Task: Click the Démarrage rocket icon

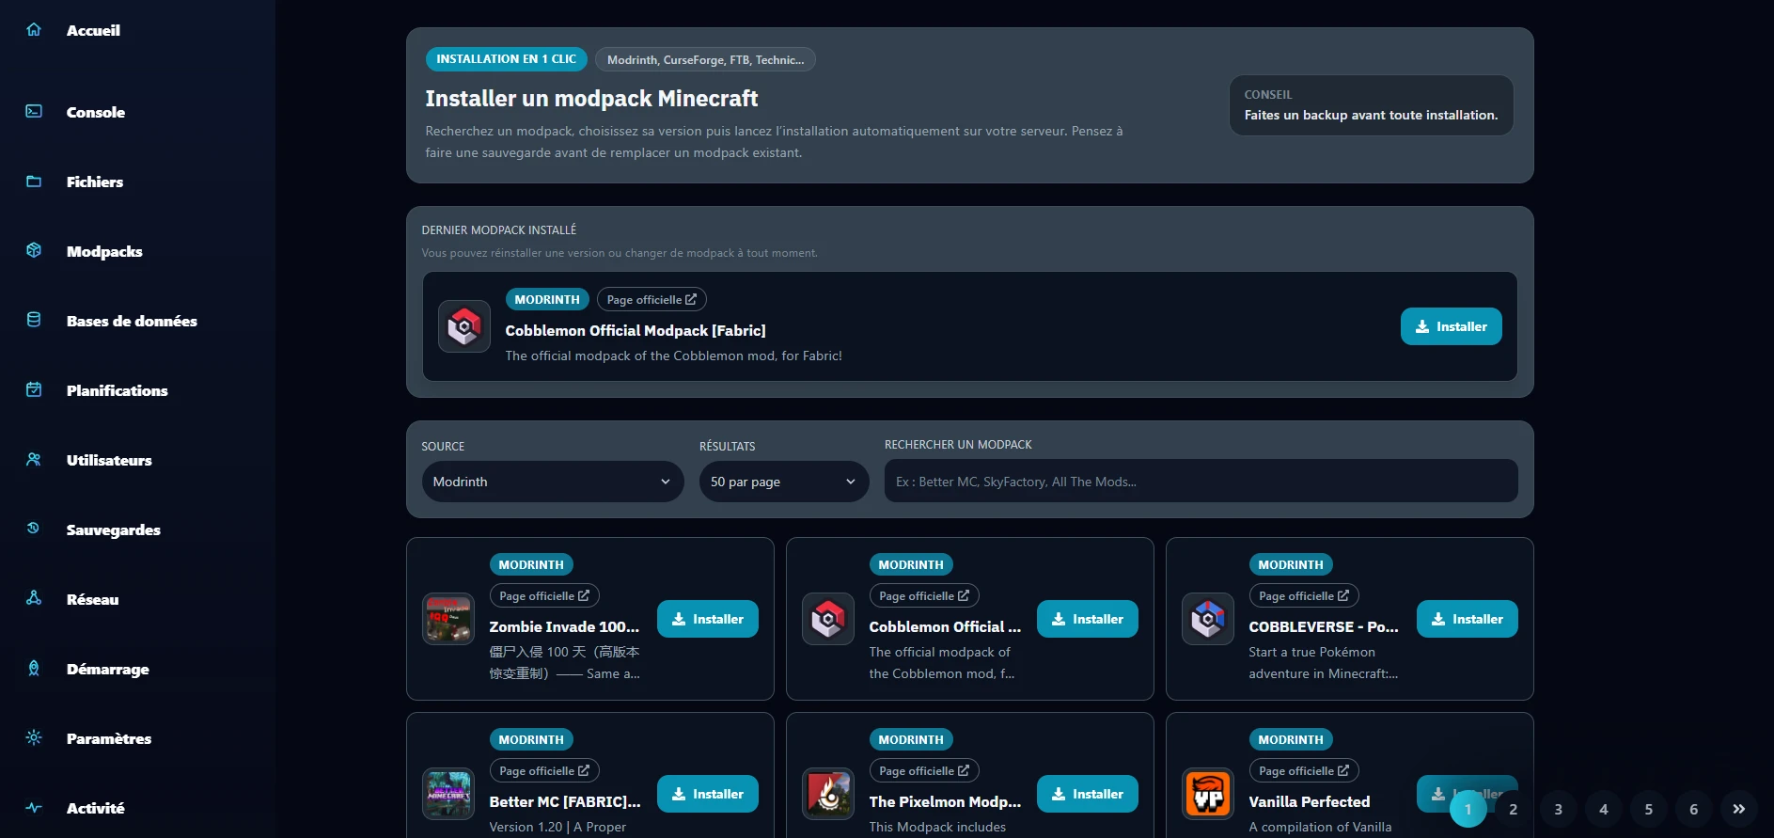Action: pyautogui.click(x=34, y=668)
